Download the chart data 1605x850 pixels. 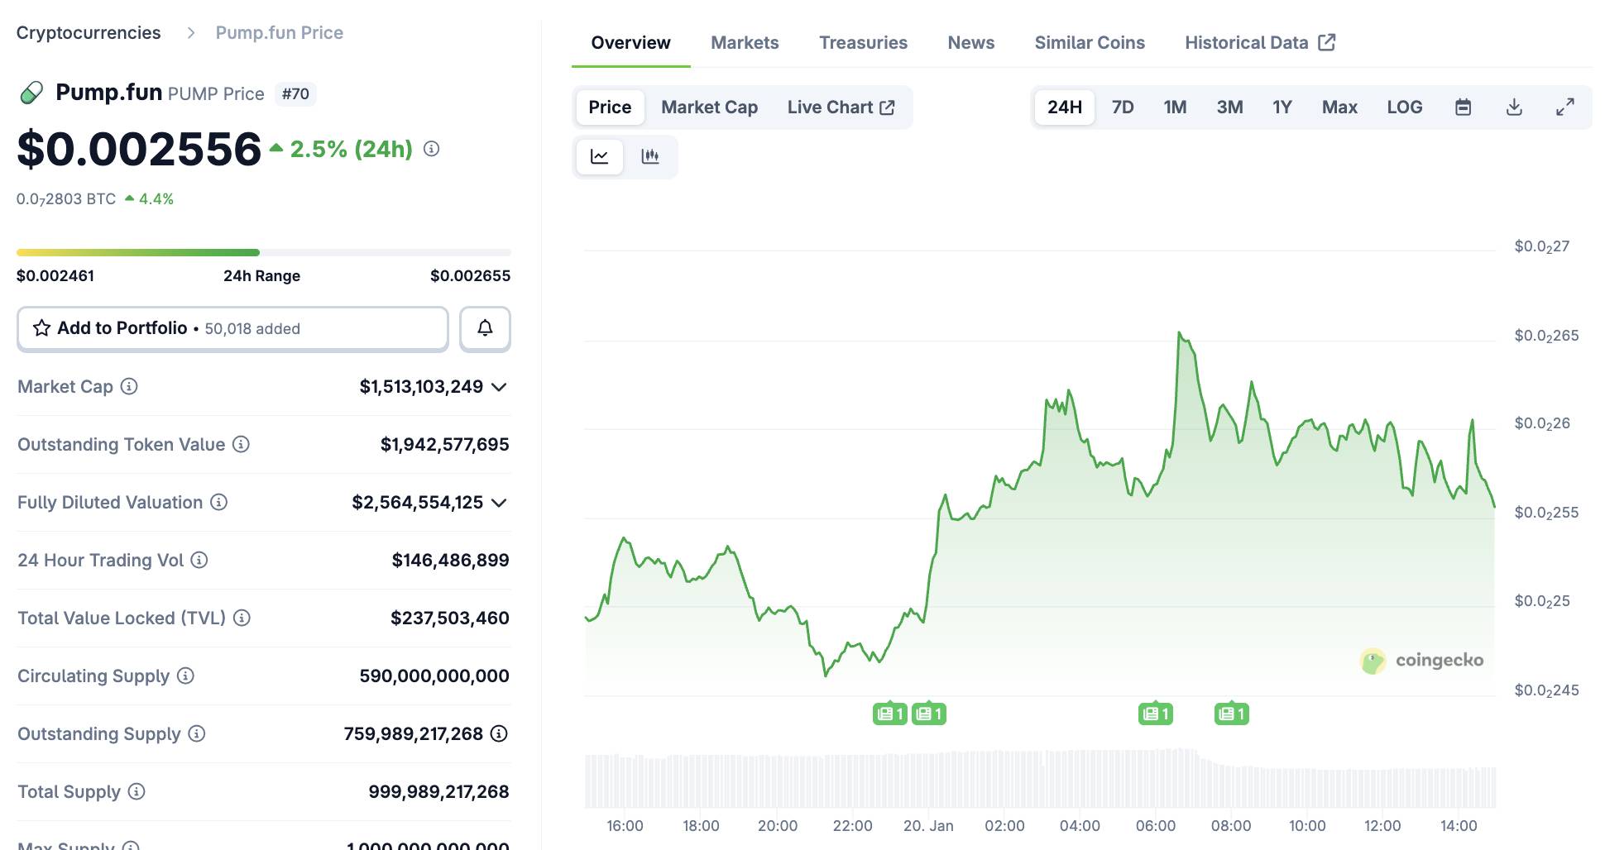coord(1514,107)
